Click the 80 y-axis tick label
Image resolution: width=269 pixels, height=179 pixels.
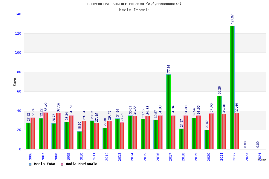pos(19,72)
